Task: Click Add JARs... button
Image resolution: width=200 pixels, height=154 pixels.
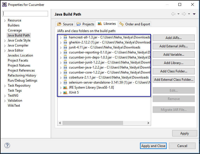Action: 174,38
